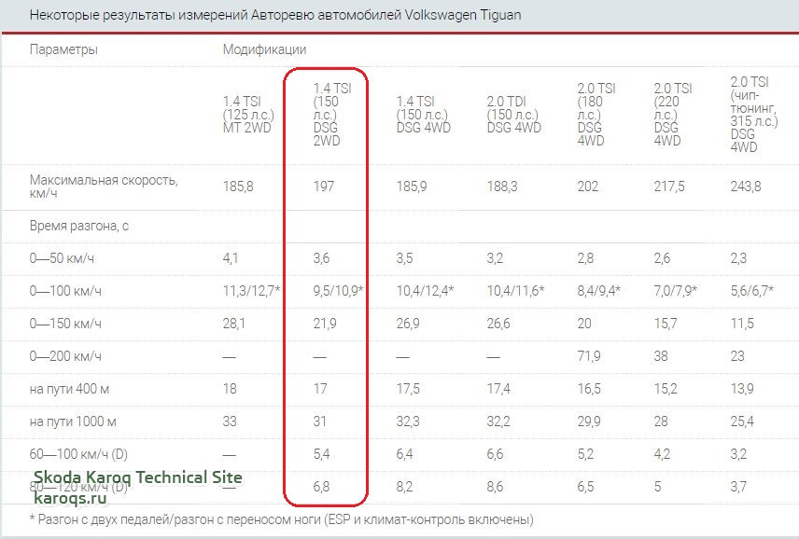This screenshot has height=539, width=799.
Task: Select the max speed value '197'
Action: click(x=324, y=187)
